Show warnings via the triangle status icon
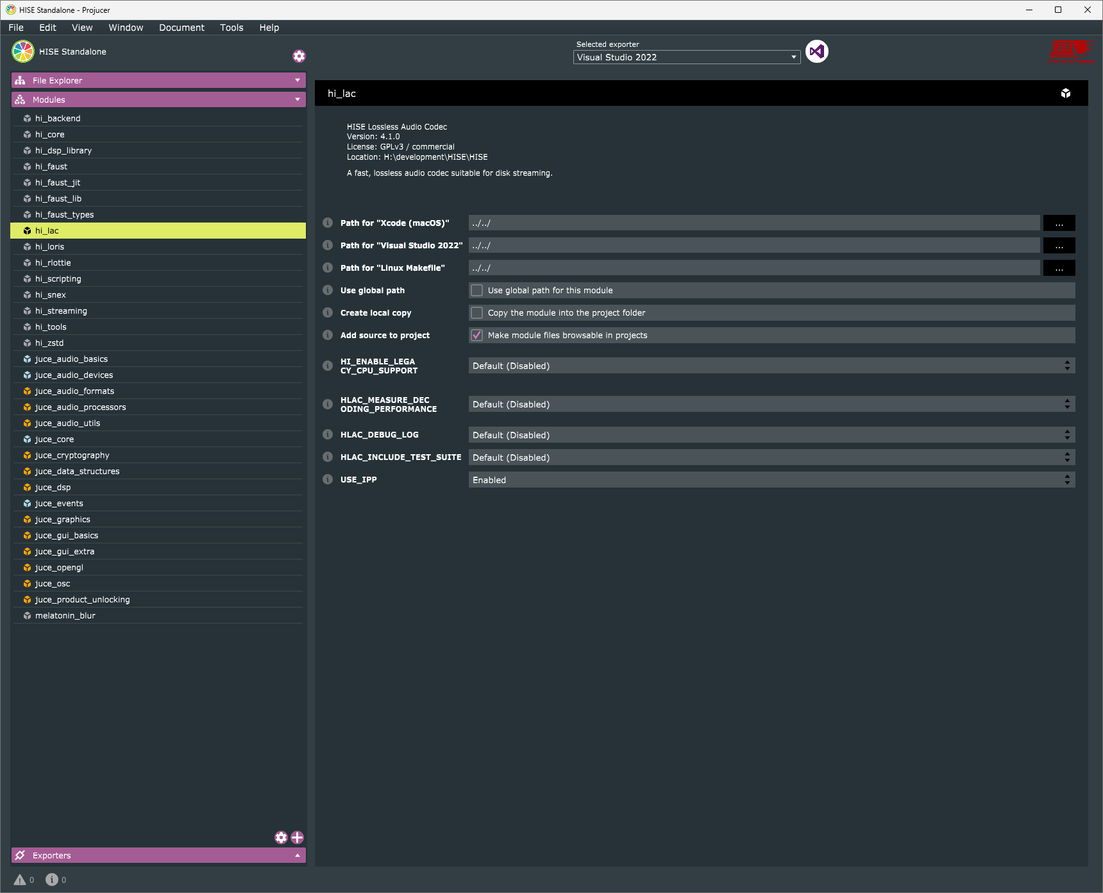This screenshot has width=1103, height=893. click(x=20, y=880)
